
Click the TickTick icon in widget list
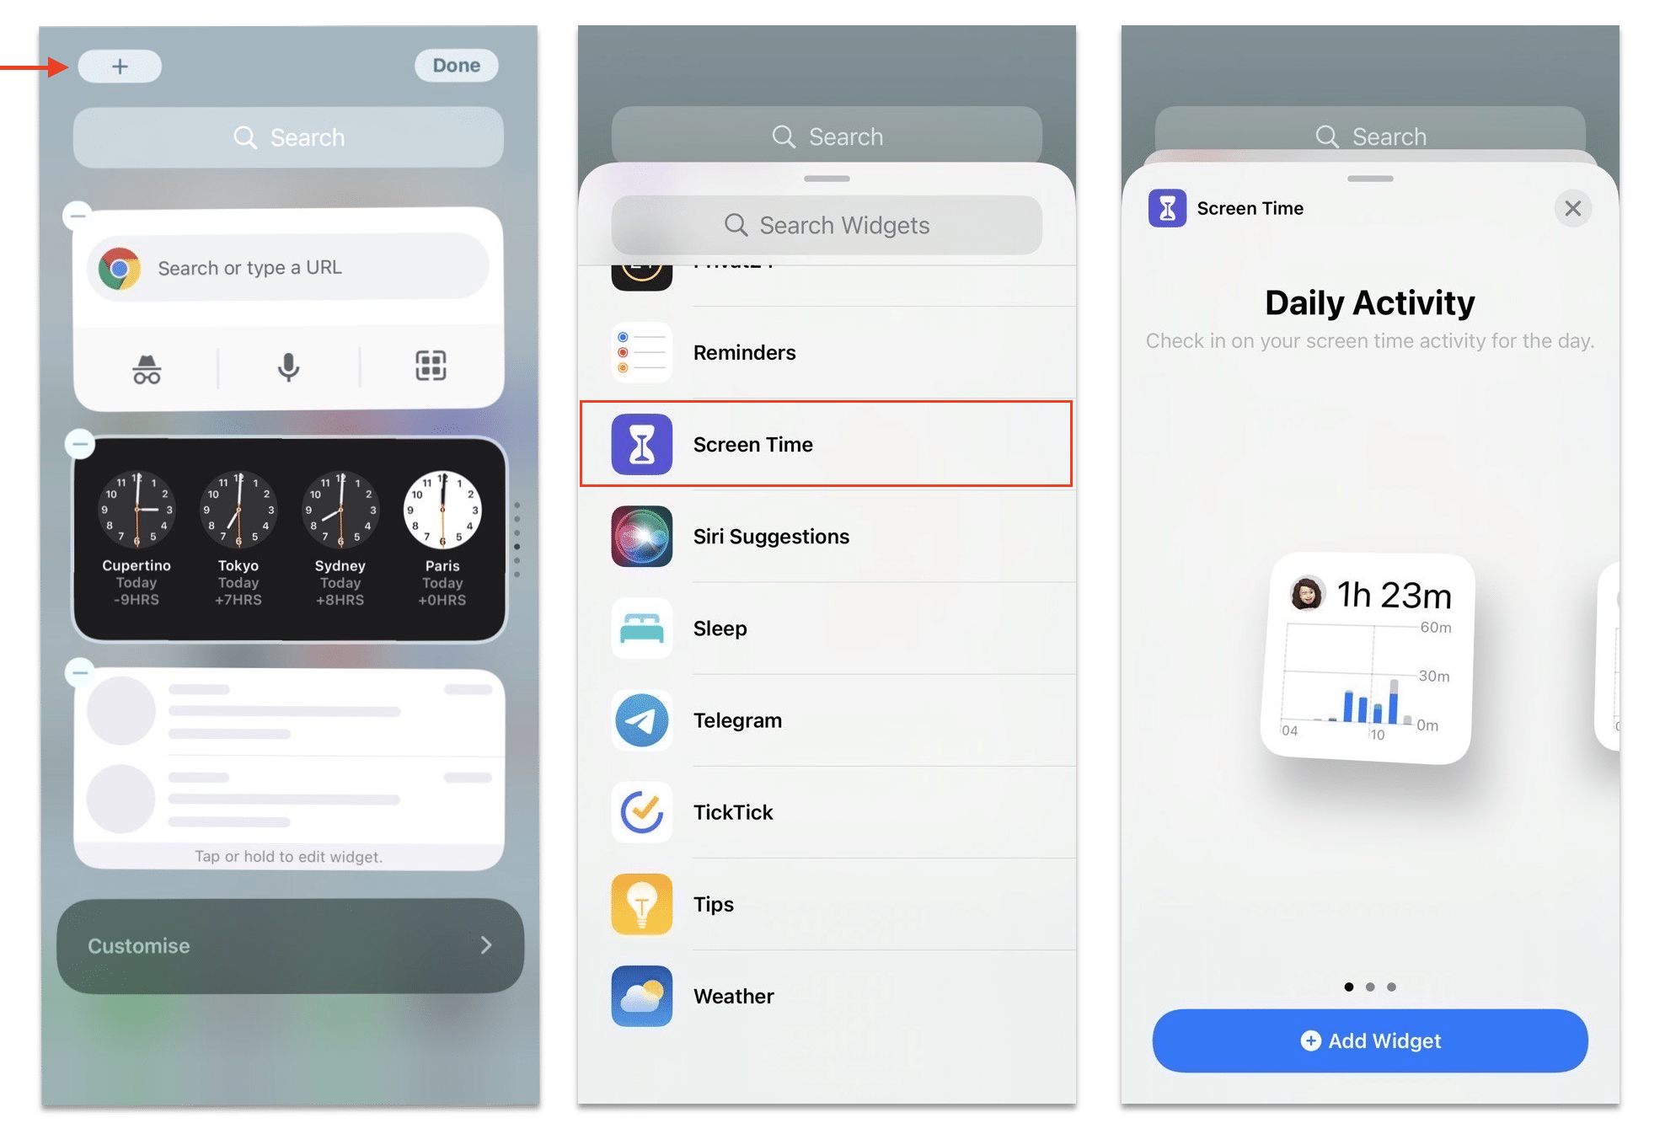click(x=643, y=811)
